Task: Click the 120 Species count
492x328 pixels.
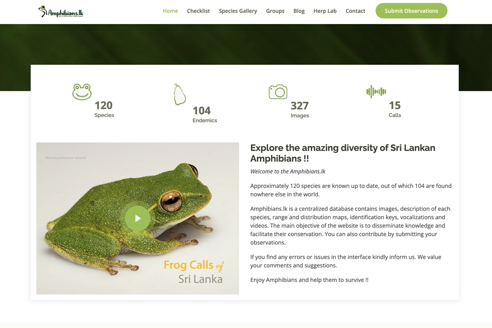Action: 103,106
